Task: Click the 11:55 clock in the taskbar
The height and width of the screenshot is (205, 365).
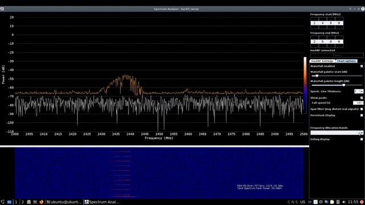Action: (353, 202)
